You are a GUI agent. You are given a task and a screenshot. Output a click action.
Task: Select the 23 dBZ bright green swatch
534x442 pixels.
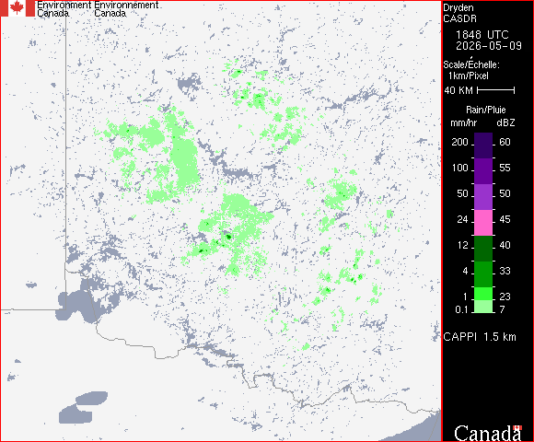483,294
